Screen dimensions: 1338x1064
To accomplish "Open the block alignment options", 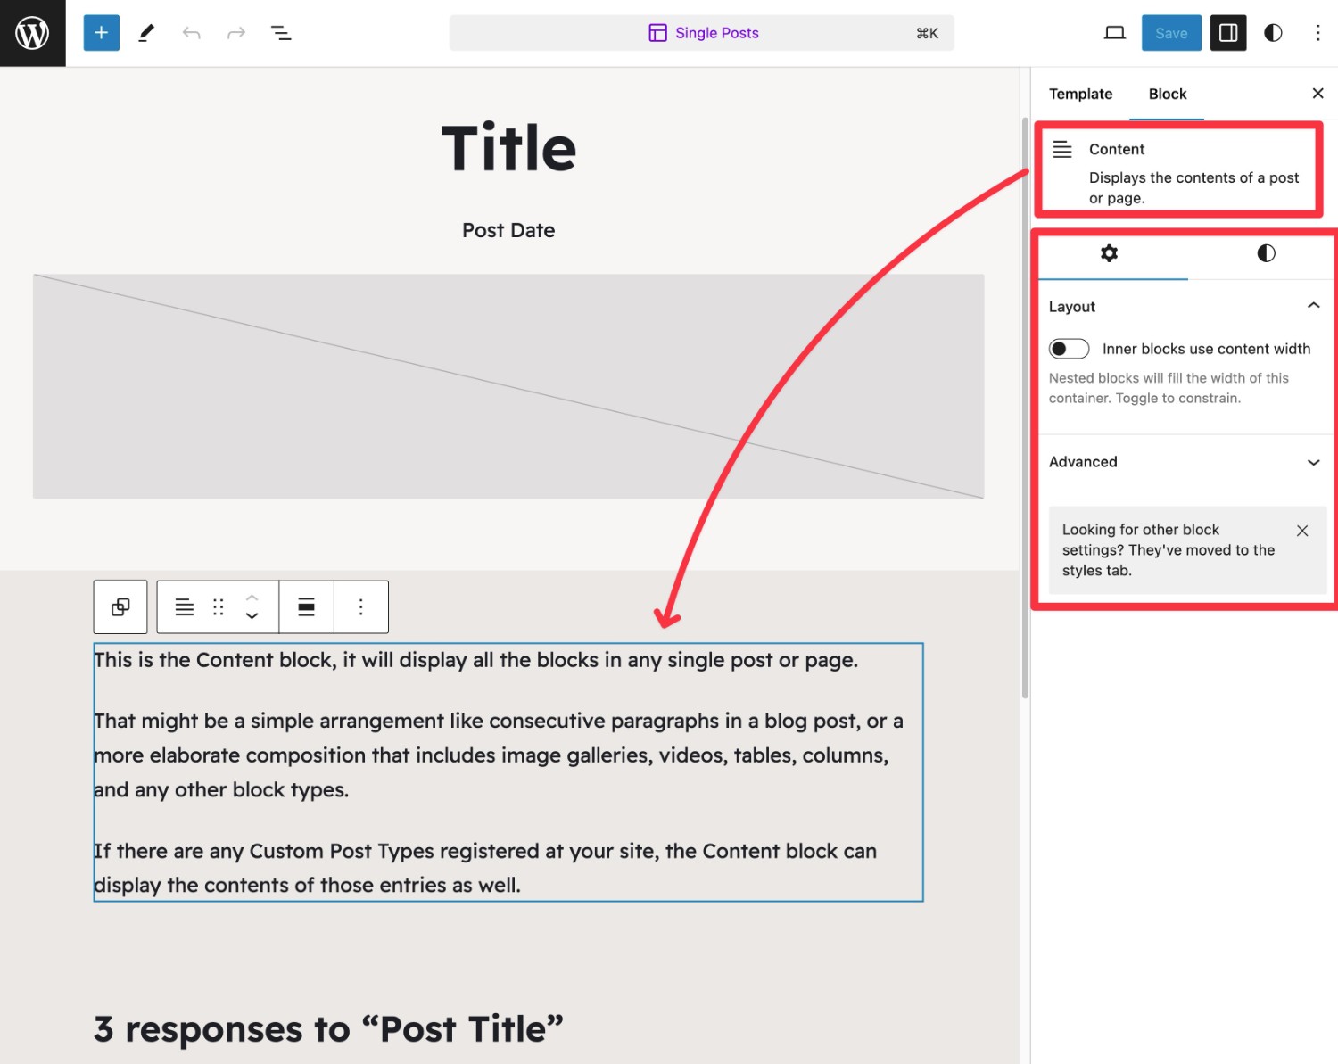I will (306, 607).
